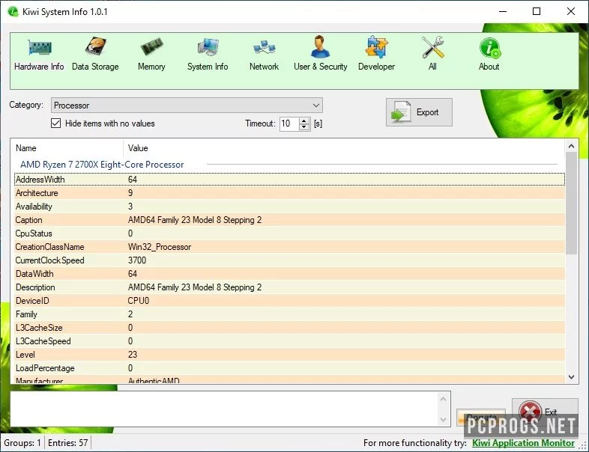Select the Description row
Screen dimensions: 589x452
[x=289, y=287]
